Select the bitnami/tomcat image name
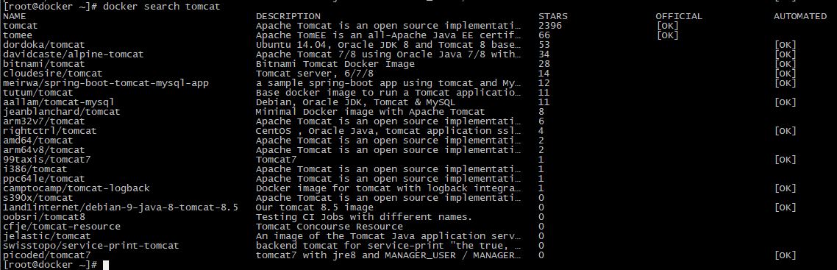The image size is (837, 270). coord(44,64)
